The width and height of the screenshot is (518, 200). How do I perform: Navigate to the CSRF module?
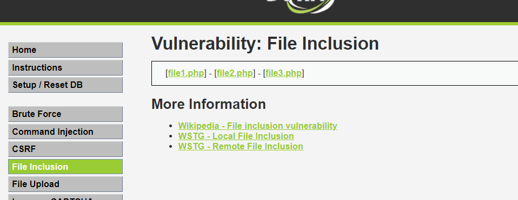click(65, 149)
